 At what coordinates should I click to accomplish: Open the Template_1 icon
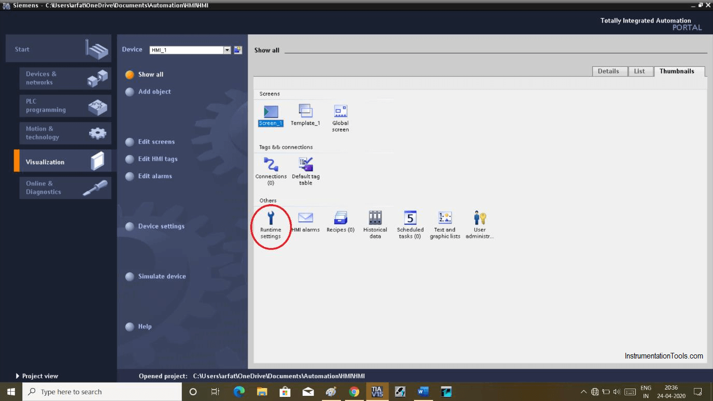[x=305, y=115]
